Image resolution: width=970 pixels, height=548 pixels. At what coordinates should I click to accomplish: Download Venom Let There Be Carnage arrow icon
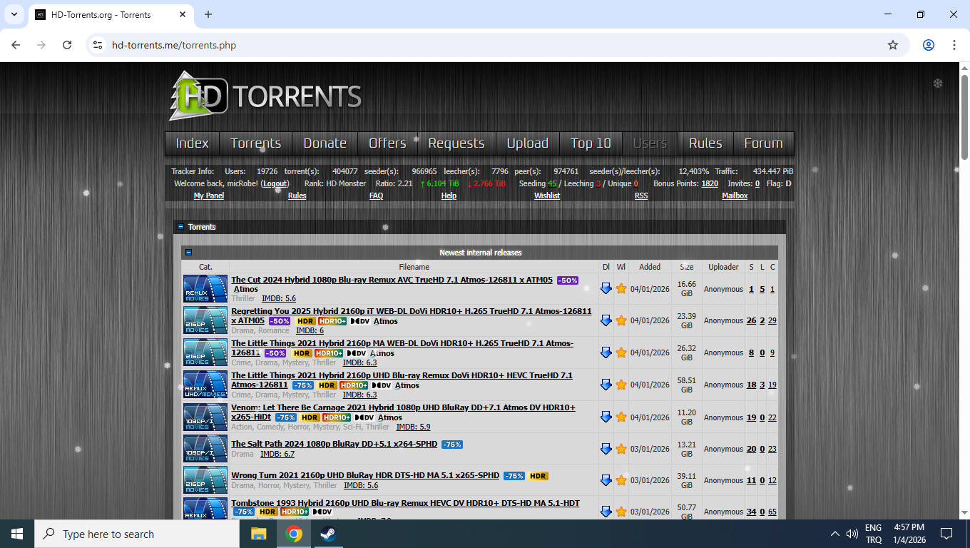[x=606, y=417]
